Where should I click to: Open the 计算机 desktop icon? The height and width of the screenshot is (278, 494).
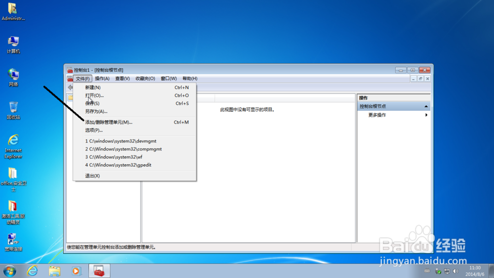click(13, 45)
